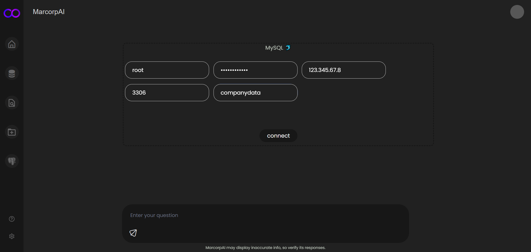
Task: Select the PostgreSQL elephant icon in sidebar
Action: 12,161
